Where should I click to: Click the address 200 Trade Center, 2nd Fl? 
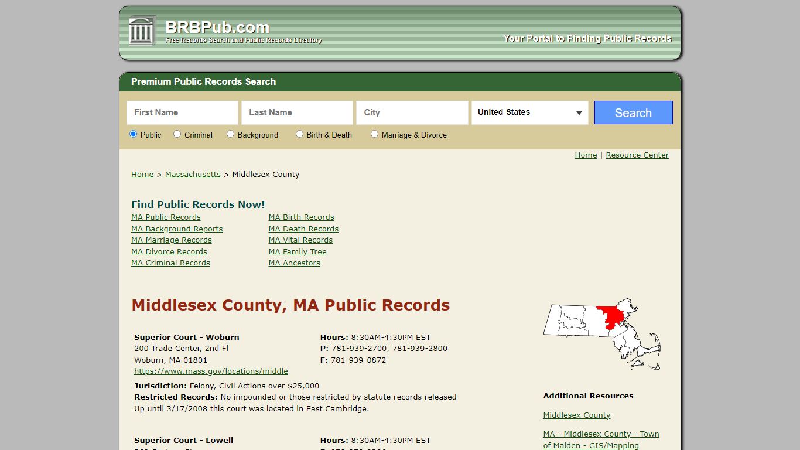point(181,349)
